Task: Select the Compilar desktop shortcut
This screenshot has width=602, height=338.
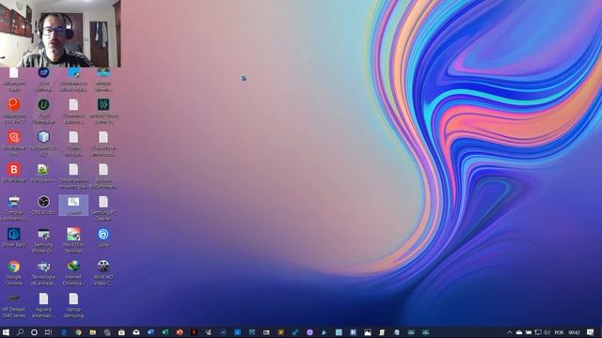Action: tap(14, 208)
